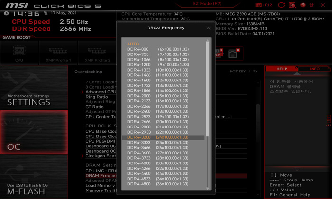
Task: Take a screenshot with the F12 camera icon
Action: [258, 5]
